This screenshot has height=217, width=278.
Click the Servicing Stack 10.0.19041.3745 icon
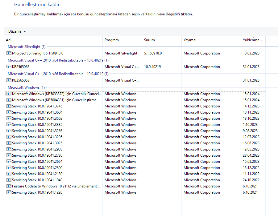tap(9, 106)
